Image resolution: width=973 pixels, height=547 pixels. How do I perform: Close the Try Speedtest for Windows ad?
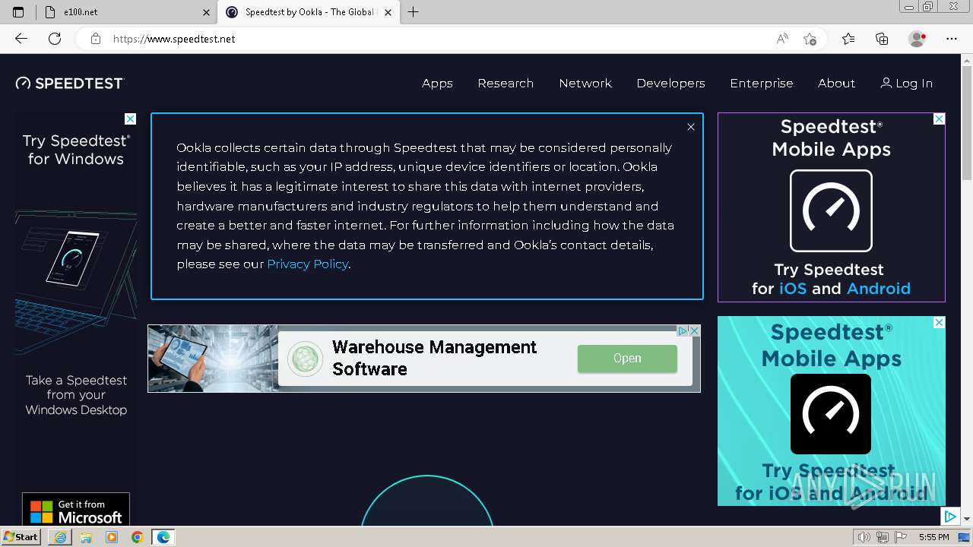tap(130, 119)
